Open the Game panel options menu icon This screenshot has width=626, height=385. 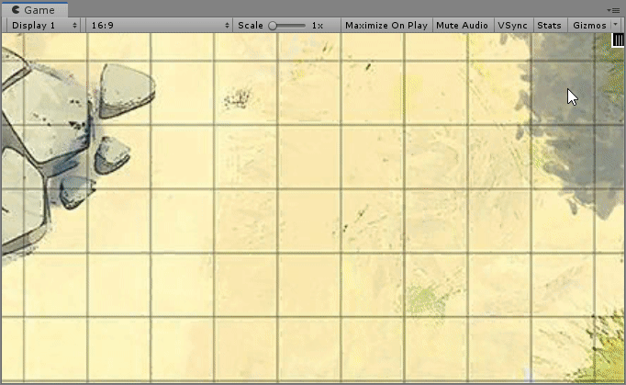[x=613, y=10]
